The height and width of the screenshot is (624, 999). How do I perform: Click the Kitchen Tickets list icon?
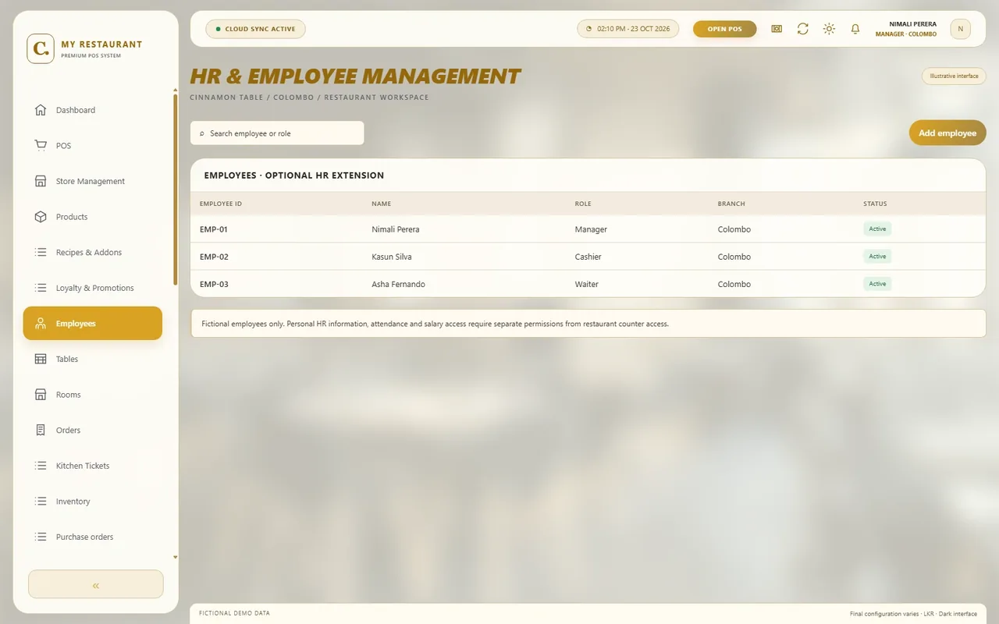coord(41,466)
